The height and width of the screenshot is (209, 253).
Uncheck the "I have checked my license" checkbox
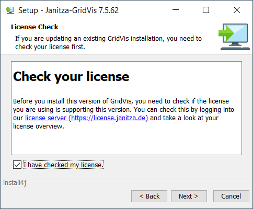coord(17,165)
